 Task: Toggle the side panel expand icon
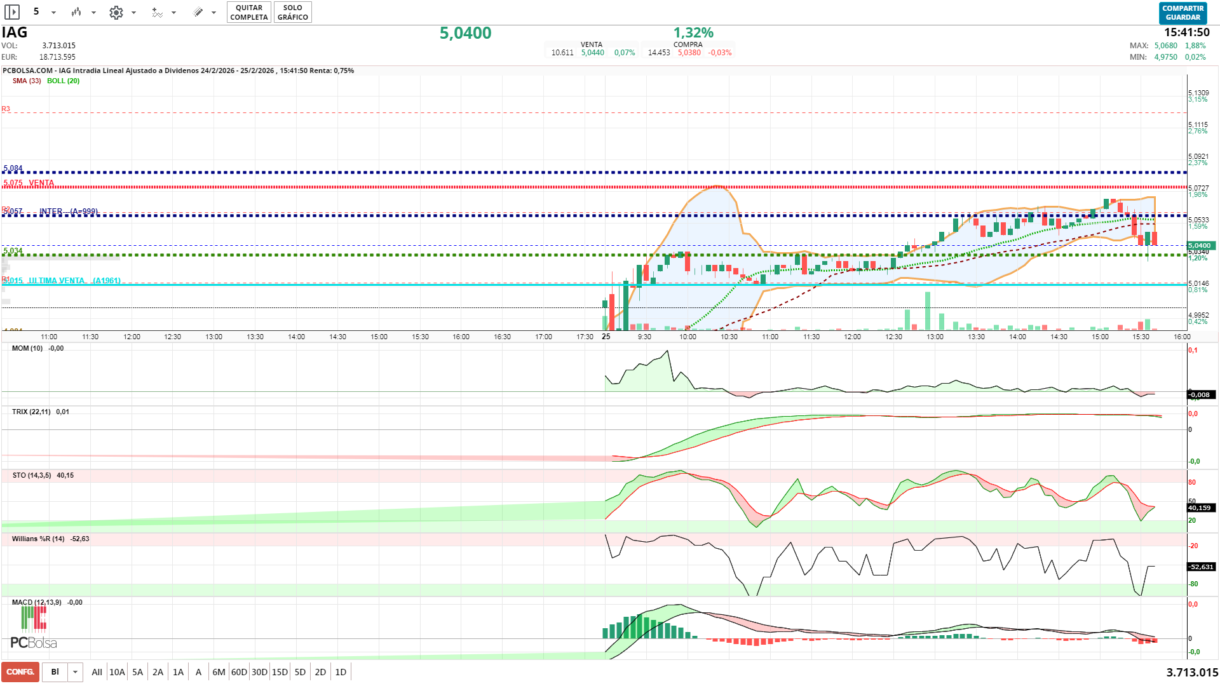pyautogui.click(x=12, y=12)
